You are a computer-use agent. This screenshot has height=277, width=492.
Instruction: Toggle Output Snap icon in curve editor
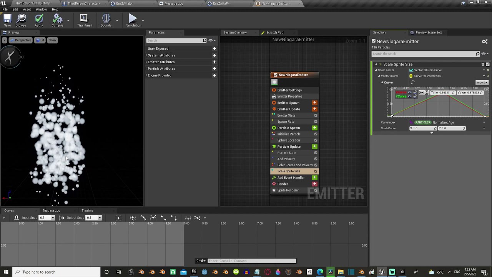tap(61, 218)
